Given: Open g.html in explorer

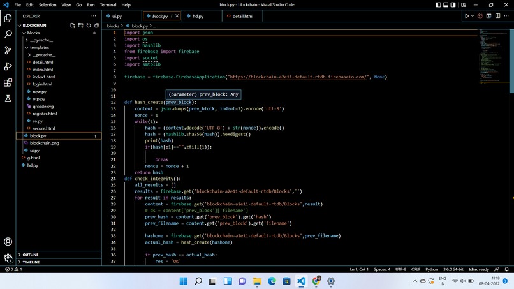Looking at the screenshot, I should click(33, 158).
